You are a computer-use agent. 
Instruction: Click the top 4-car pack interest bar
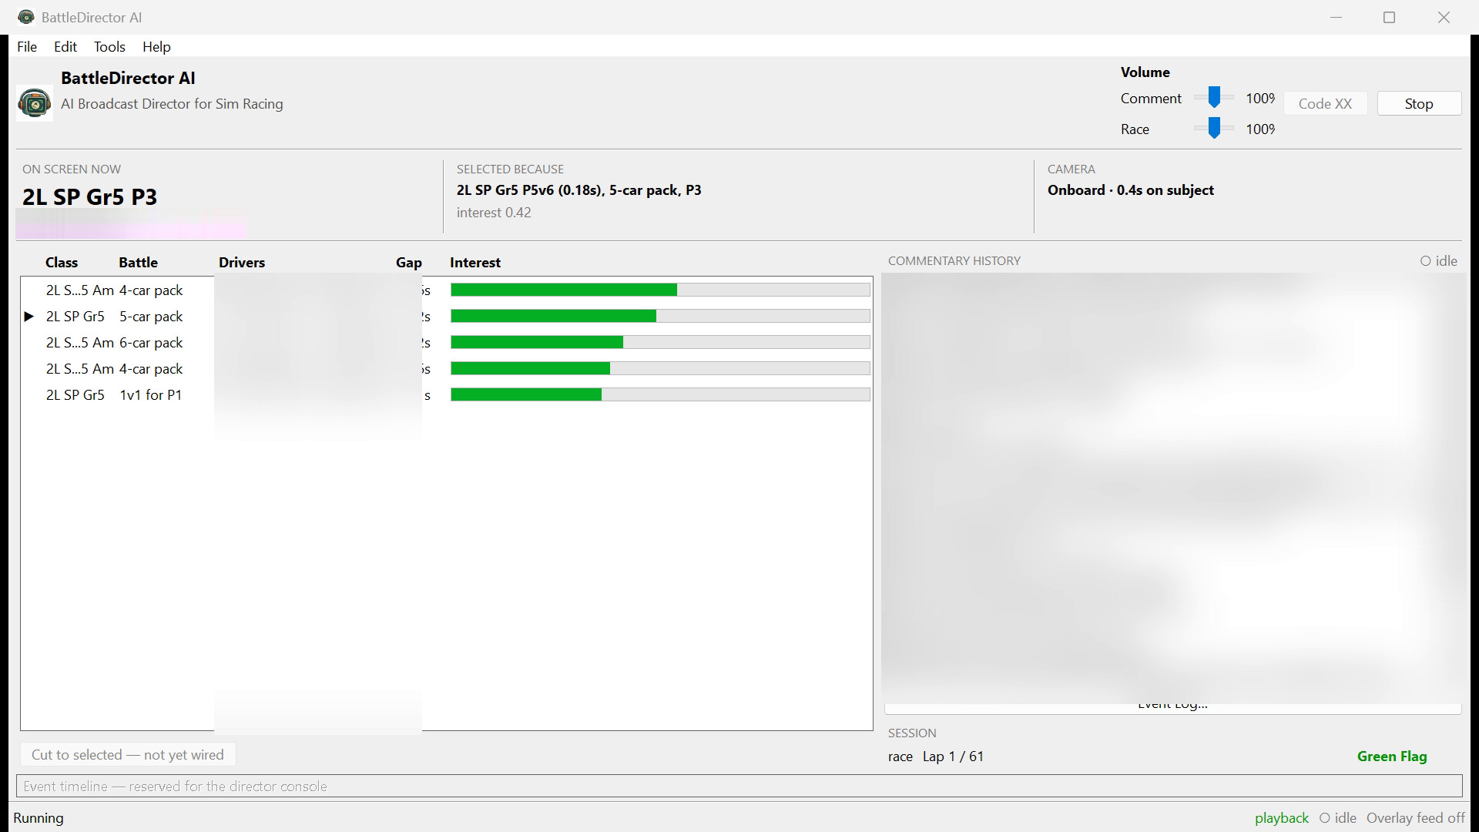coord(660,290)
